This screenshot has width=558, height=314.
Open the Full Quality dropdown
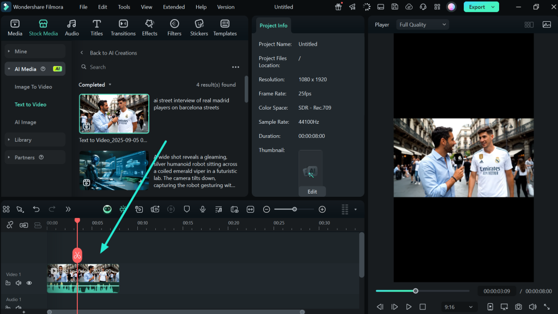tap(422, 25)
